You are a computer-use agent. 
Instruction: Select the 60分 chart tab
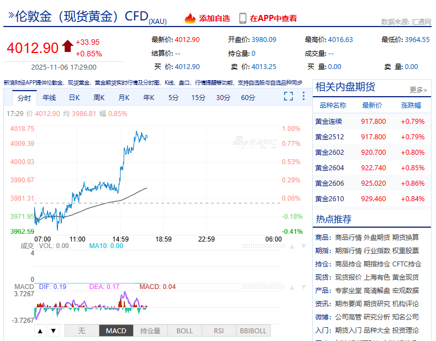[x=248, y=98]
